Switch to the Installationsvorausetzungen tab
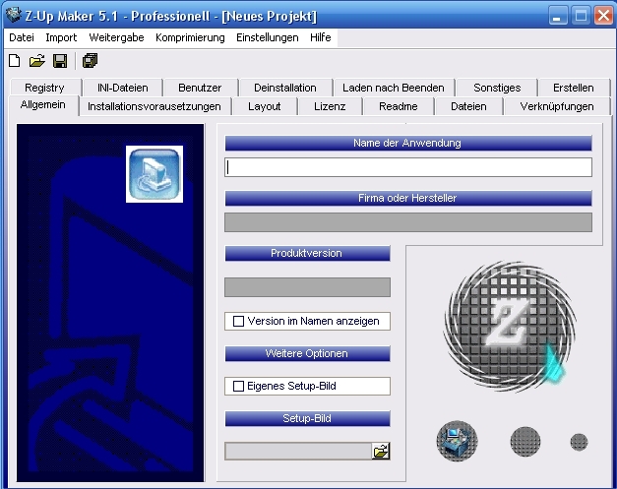617x489 pixels. [154, 106]
